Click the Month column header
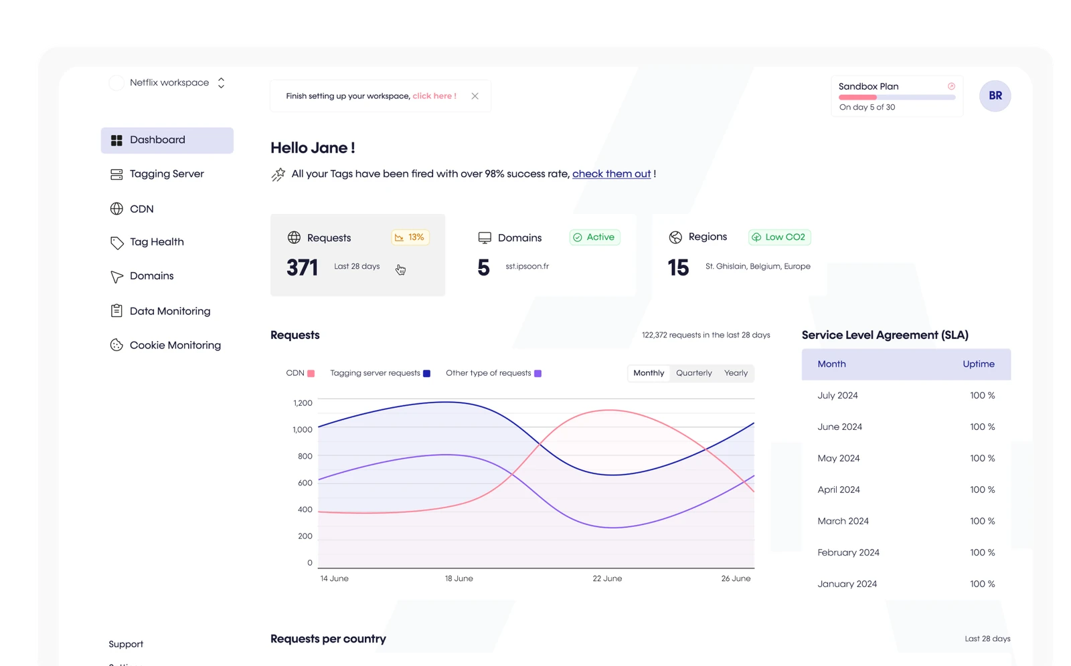 coord(831,364)
